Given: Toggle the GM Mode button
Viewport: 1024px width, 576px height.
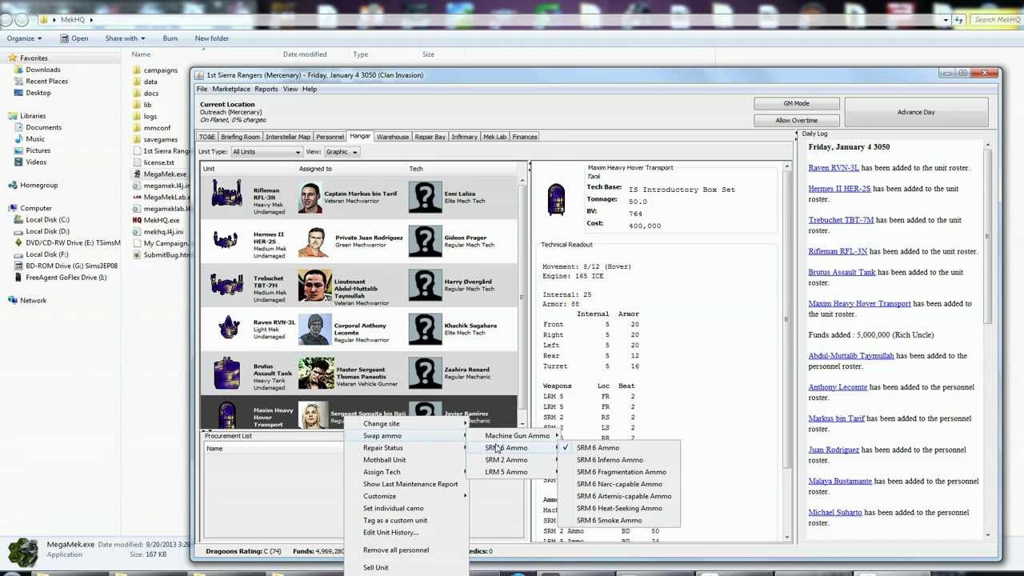Looking at the screenshot, I should (x=796, y=103).
